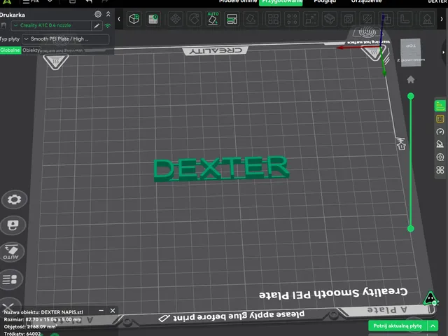Click the Arrange layout toolbar icon
This screenshot has height=336, width=448.
coord(232,19)
